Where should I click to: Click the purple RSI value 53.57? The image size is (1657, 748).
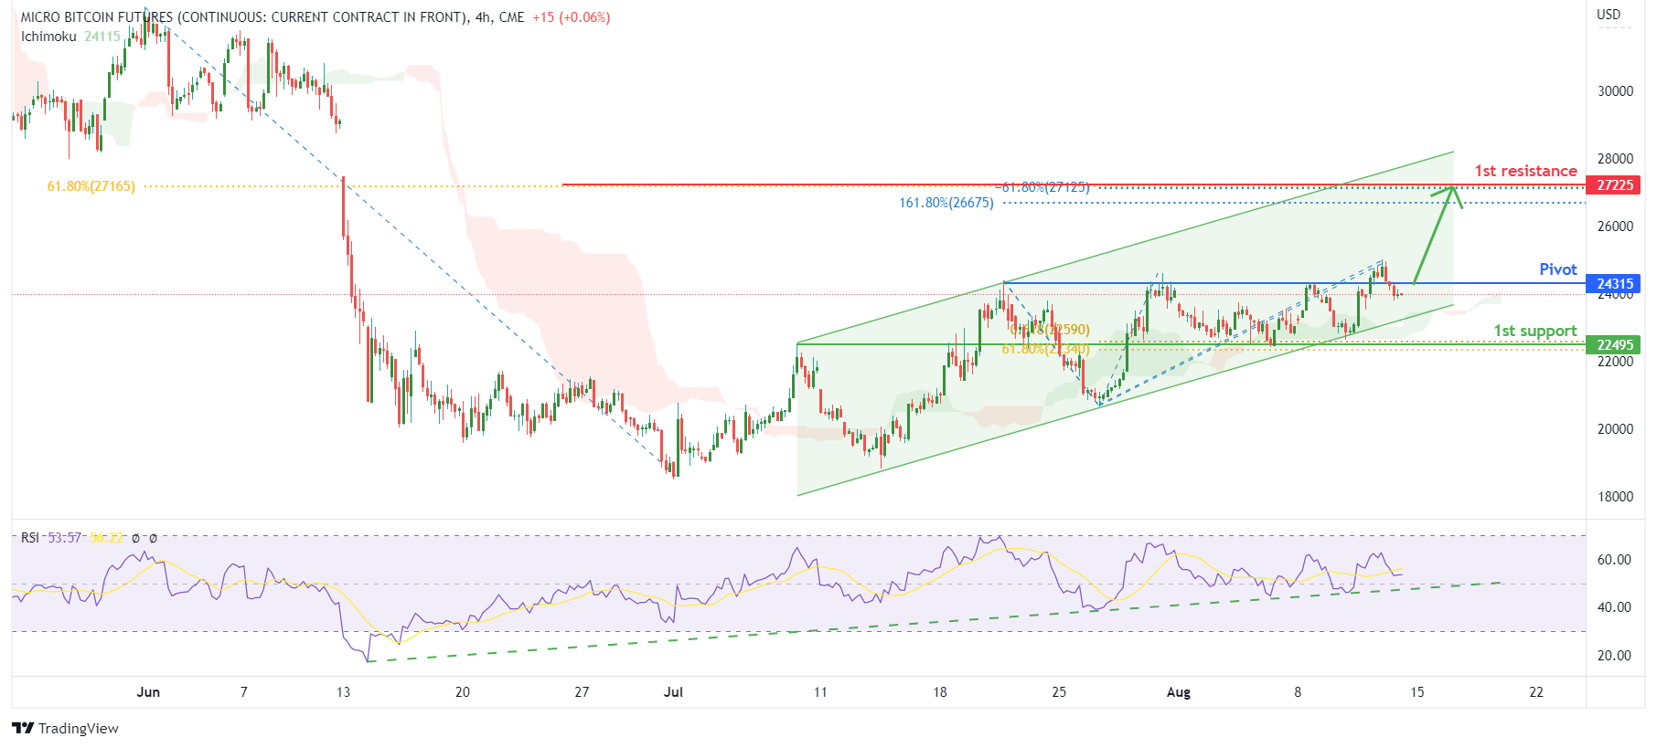tap(65, 538)
